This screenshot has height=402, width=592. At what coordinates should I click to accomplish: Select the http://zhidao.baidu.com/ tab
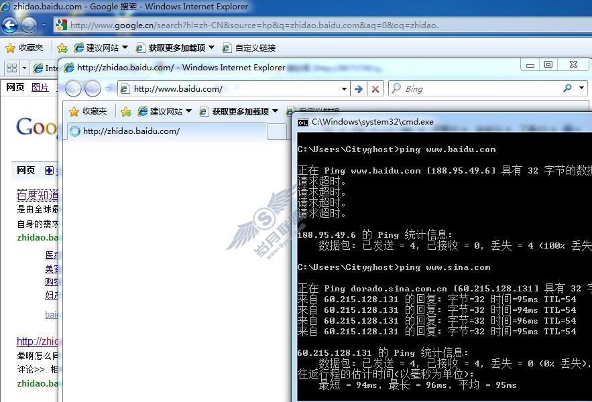pyautogui.click(x=167, y=131)
